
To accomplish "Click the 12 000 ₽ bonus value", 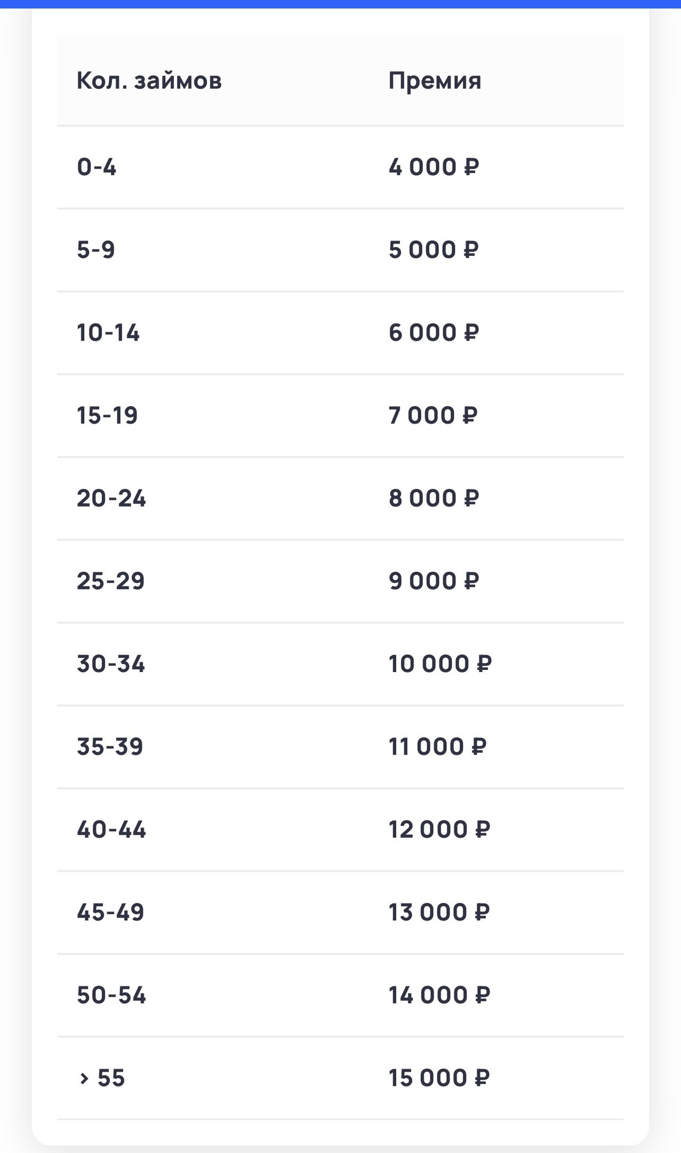I will (439, 830).
